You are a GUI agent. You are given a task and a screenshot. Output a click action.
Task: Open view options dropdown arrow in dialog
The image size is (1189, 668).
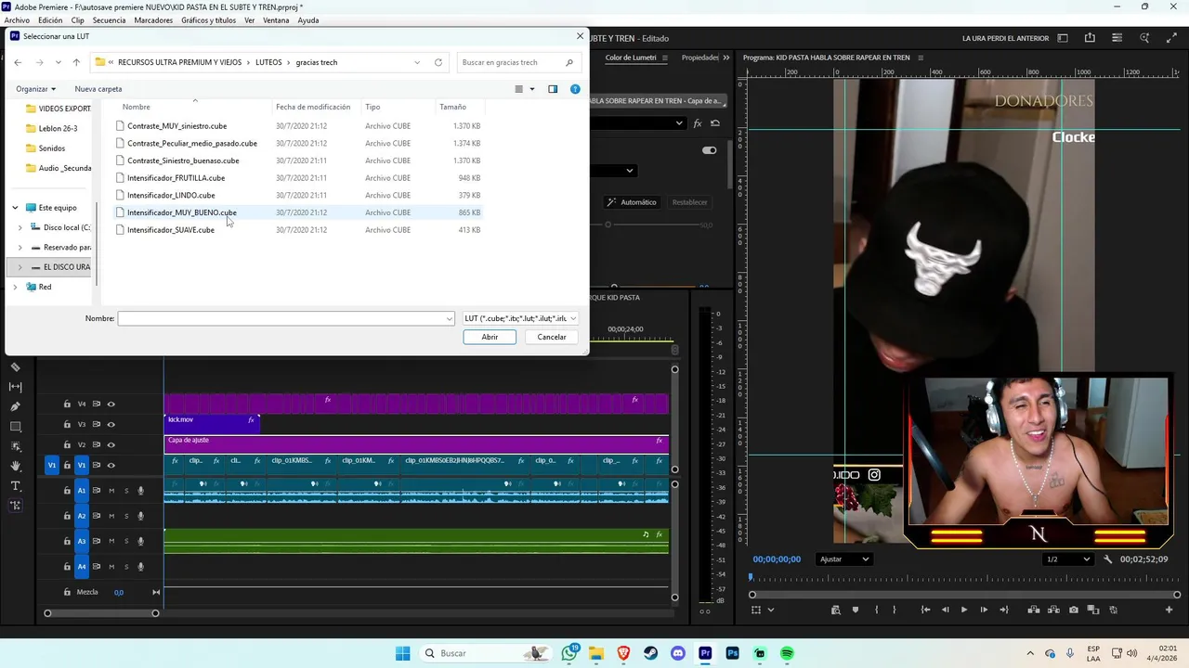[532, 89]
